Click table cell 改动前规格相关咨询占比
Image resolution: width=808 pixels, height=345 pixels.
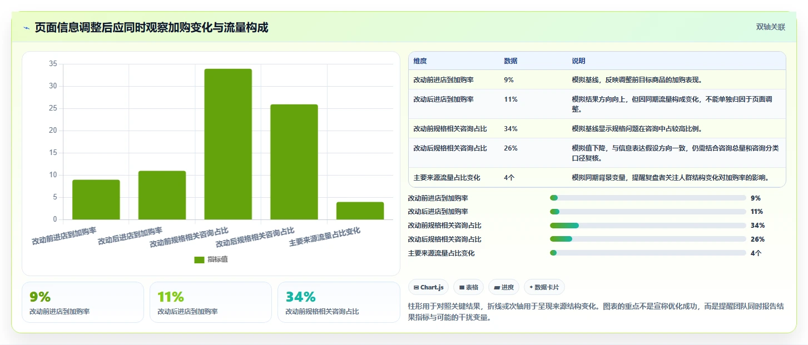tap(450, 129)
